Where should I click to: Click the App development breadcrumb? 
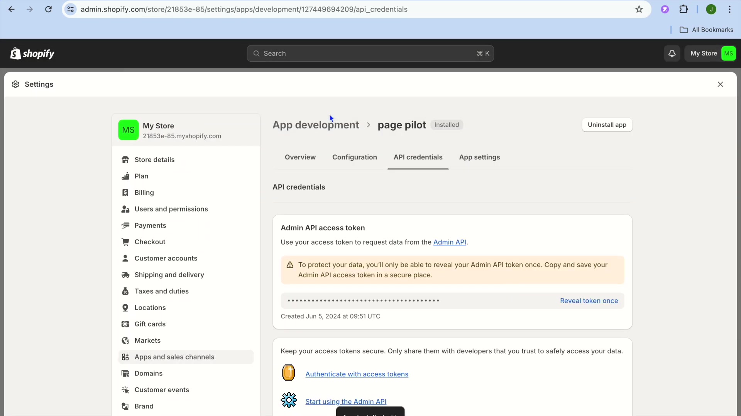coord(316,125)
